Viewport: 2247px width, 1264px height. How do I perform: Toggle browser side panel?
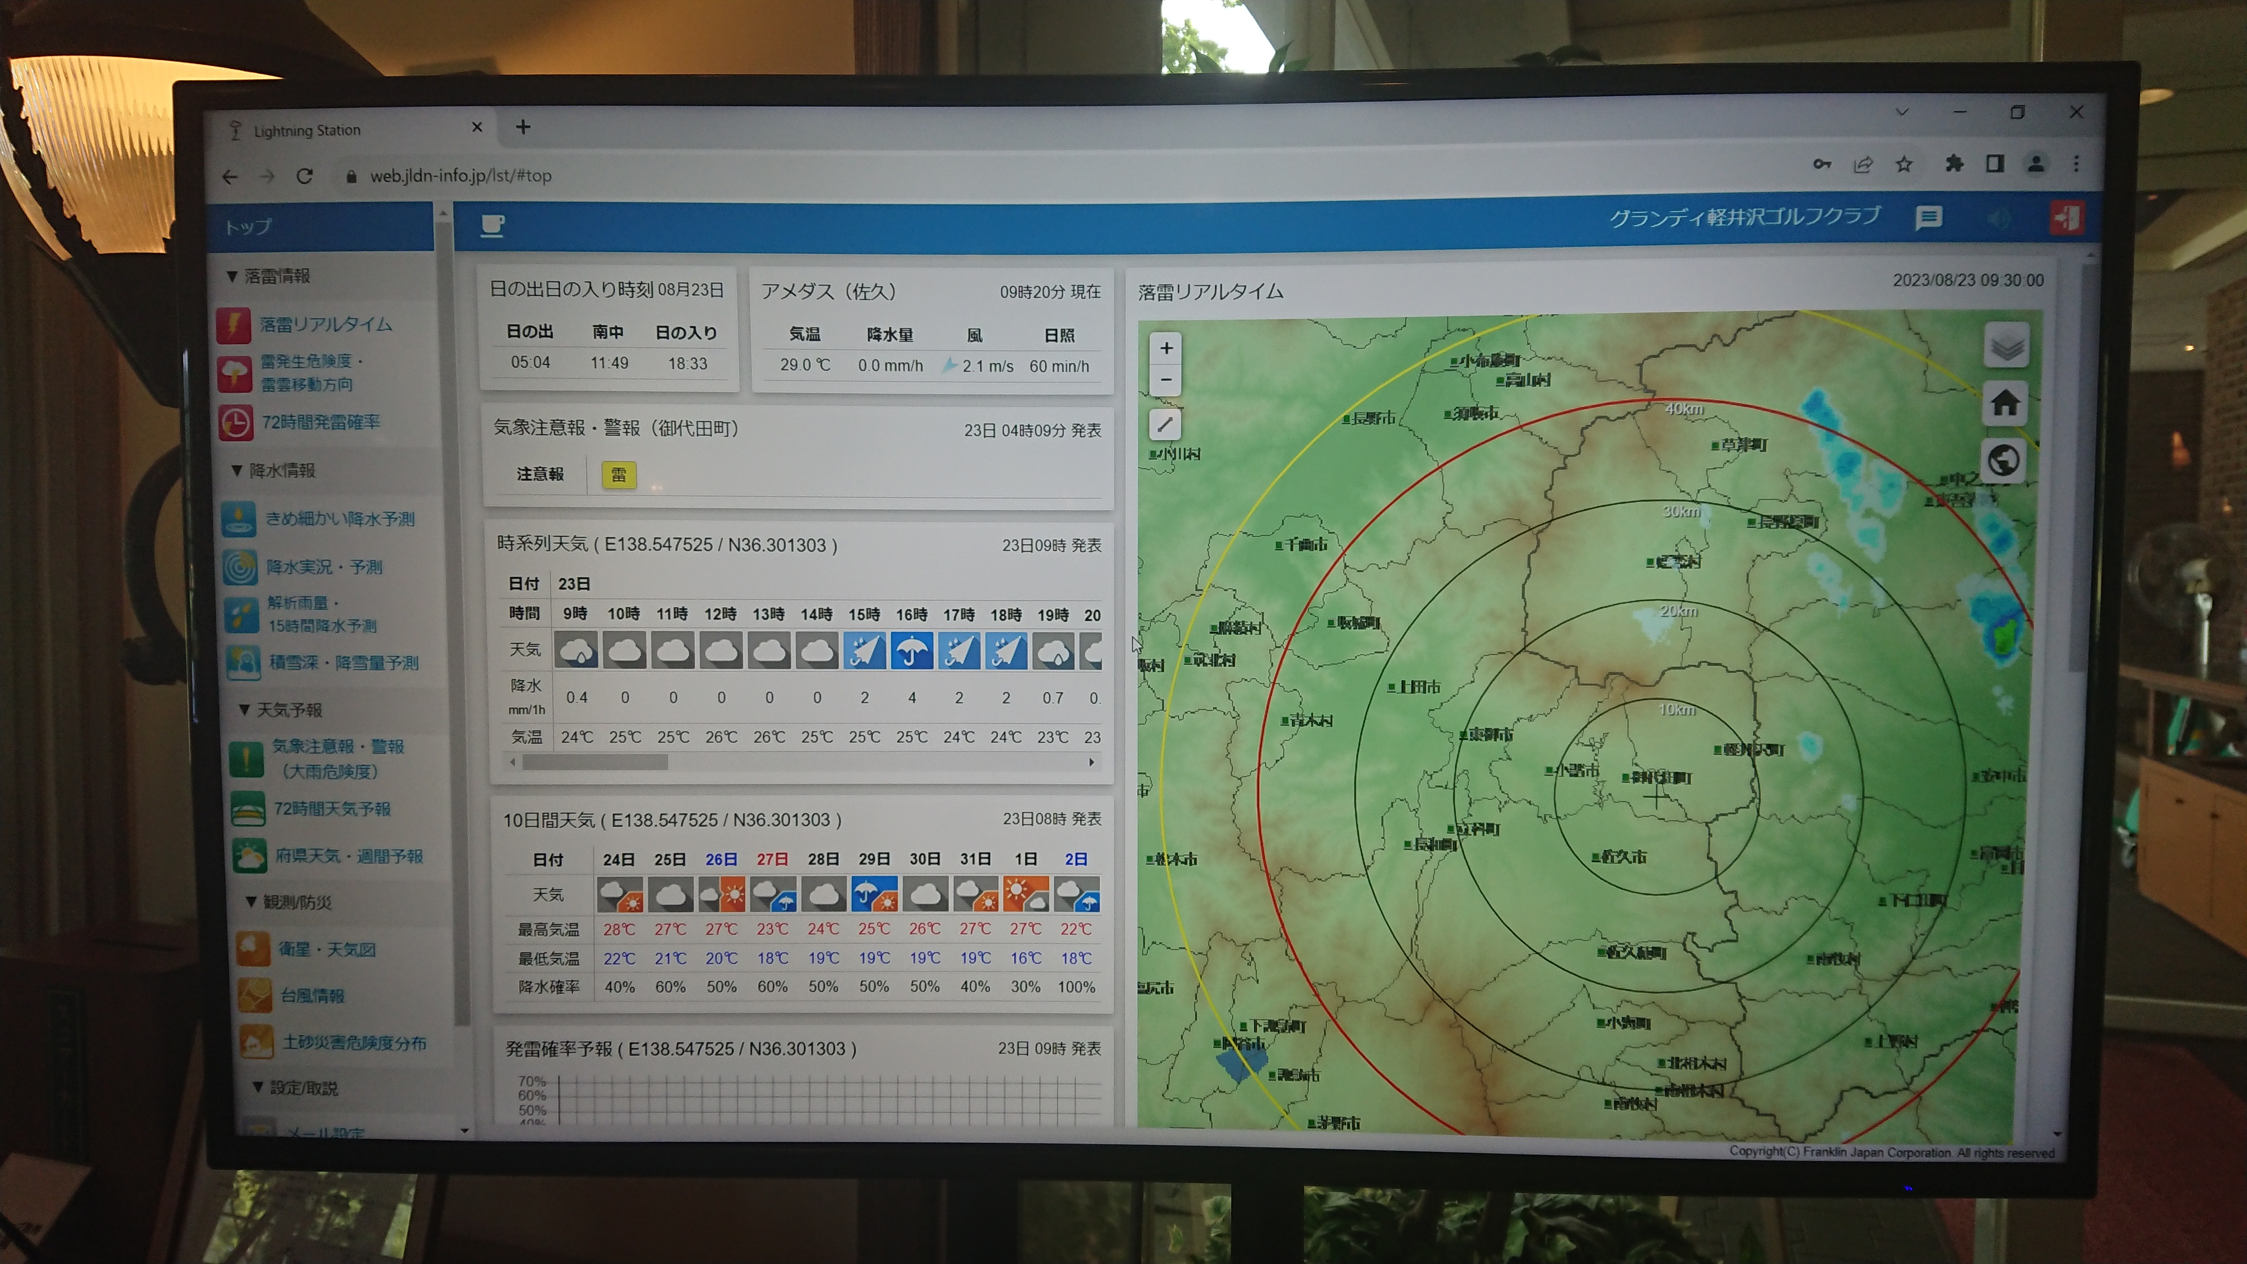(1995, 163)
